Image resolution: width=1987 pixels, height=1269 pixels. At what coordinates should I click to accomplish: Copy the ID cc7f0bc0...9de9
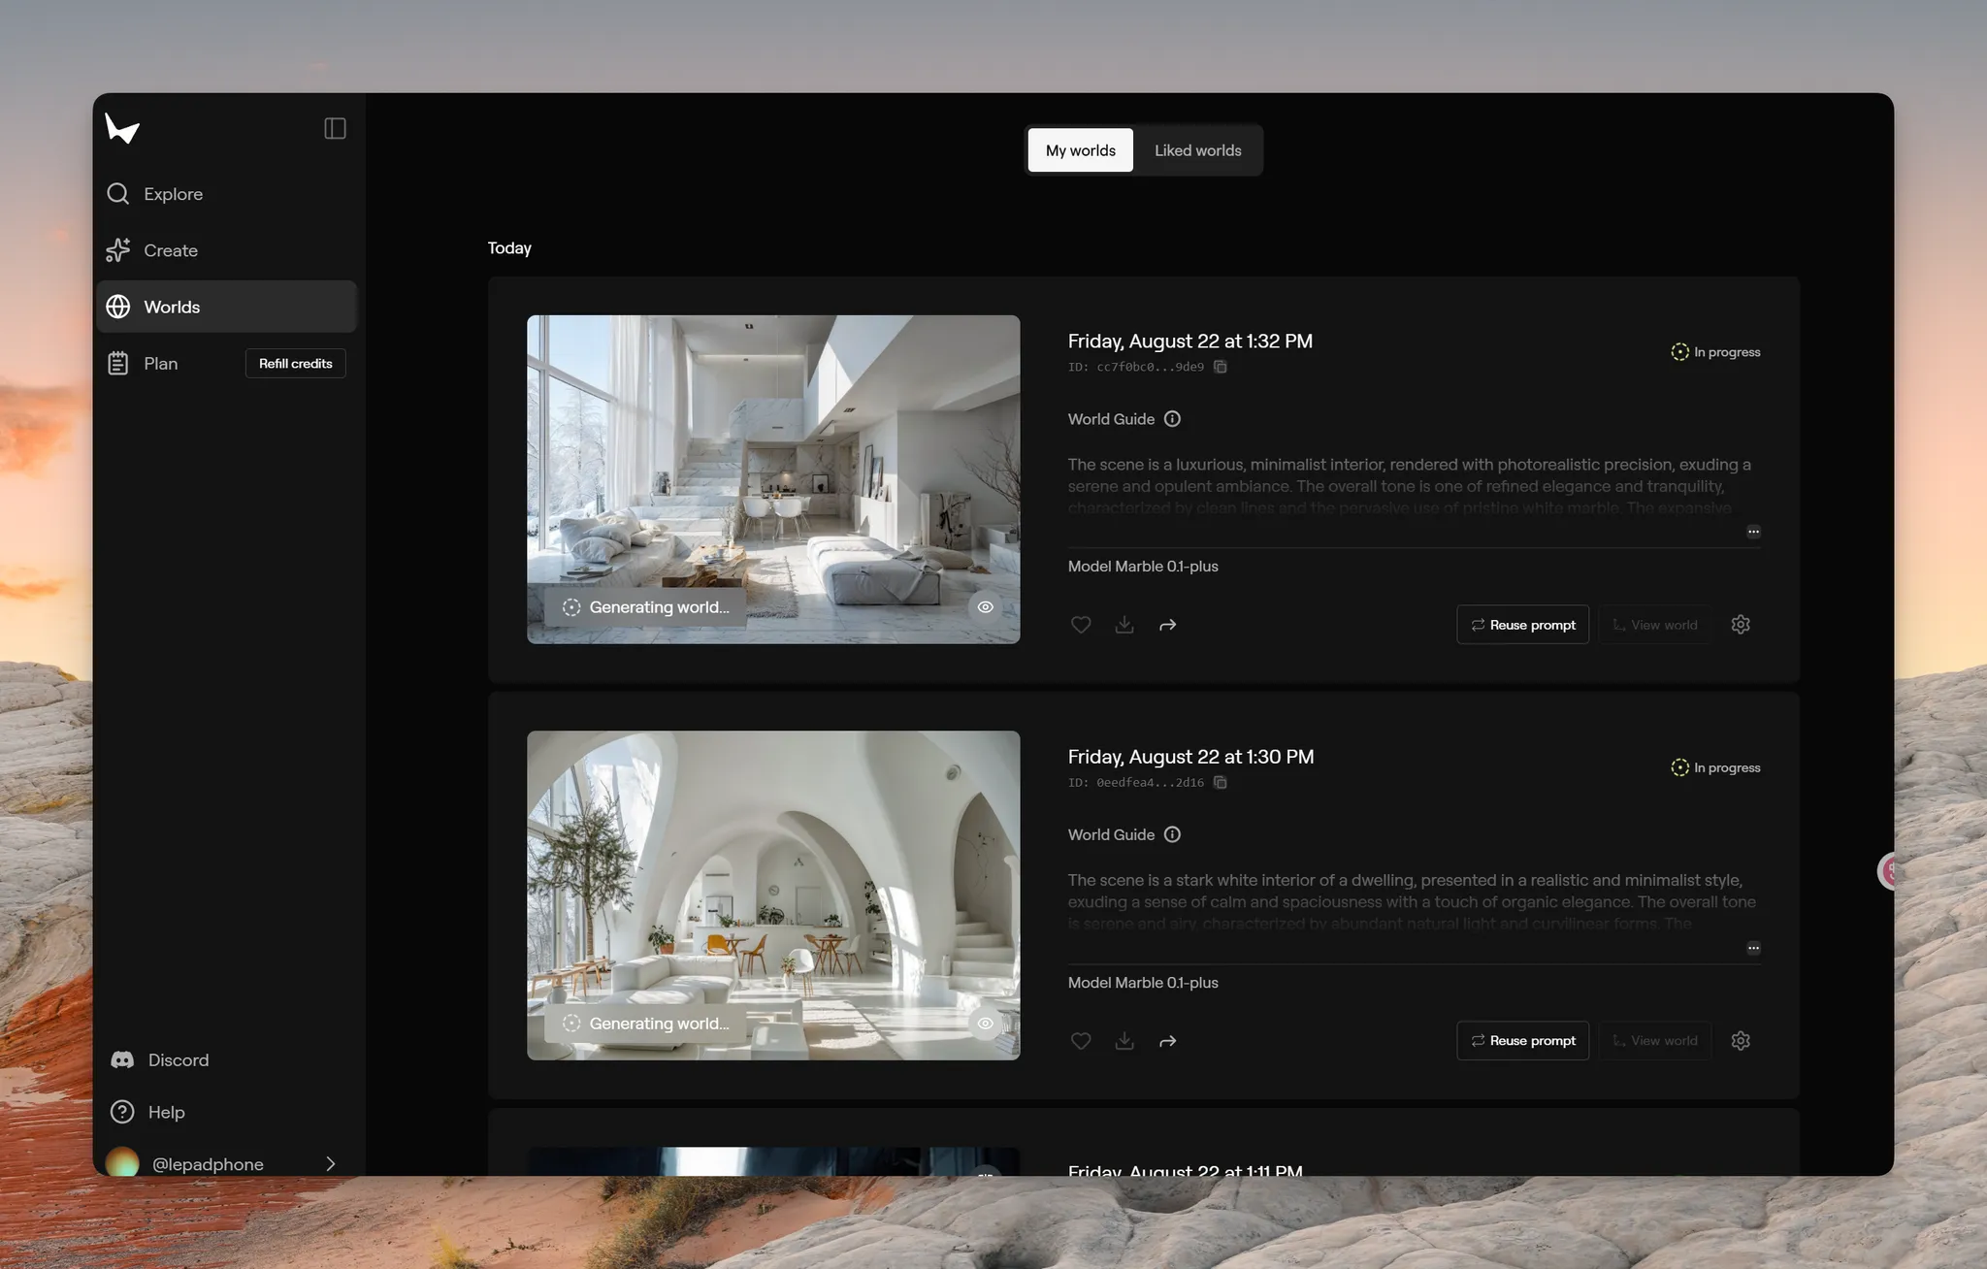pyautogui.click(x=1221, y=367)
